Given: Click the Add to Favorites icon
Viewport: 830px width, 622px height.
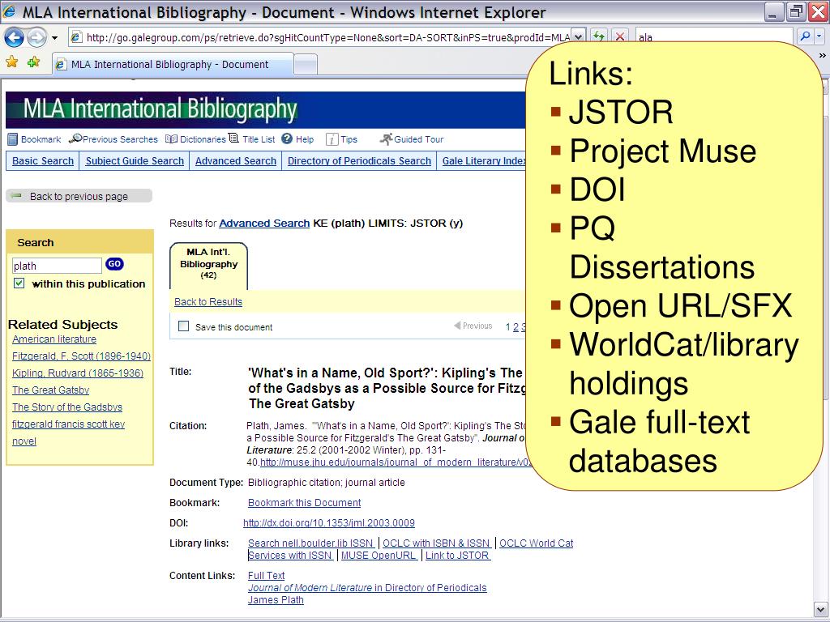Looking at the screenshot, I should [x=33, y=63].
